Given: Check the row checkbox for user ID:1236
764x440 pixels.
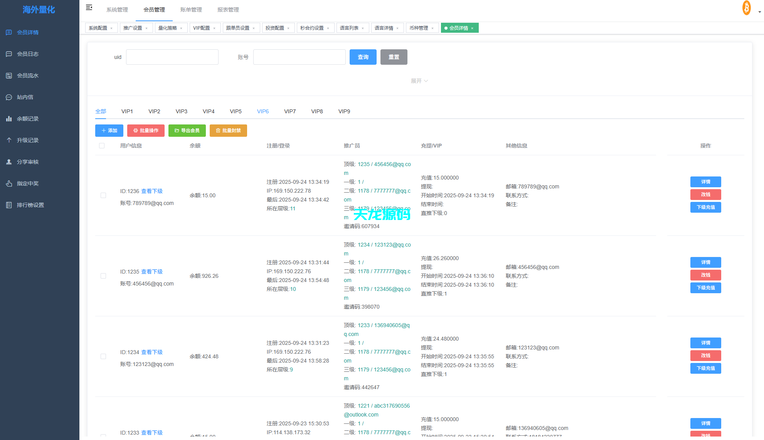Looking at the screenshot, I should 103,195.
